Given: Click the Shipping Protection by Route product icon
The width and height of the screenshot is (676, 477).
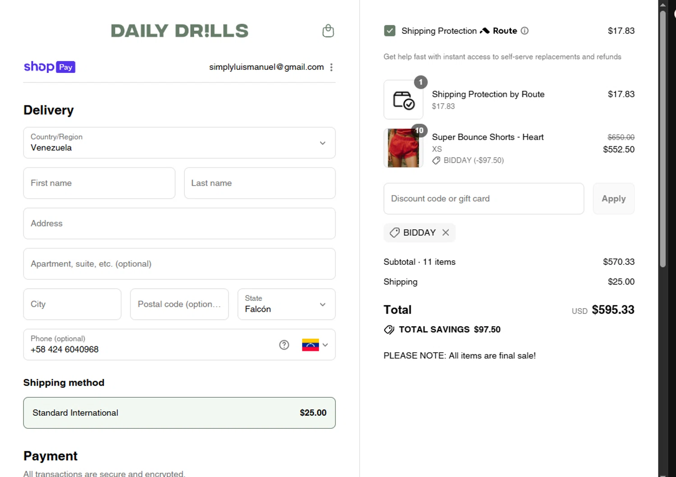Looking at the screenshot, I should tap(403, 100).
